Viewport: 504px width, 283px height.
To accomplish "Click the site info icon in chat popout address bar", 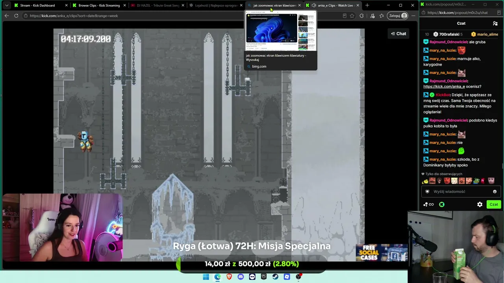I will click(x=423, y=13).
